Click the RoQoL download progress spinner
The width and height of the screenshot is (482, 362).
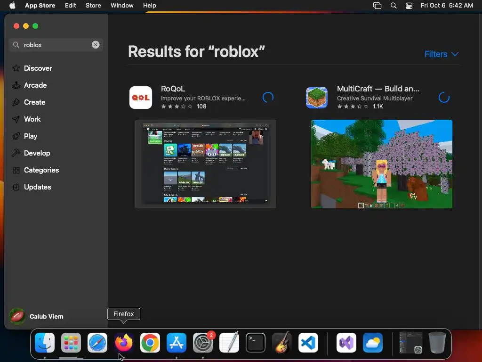click(x=268, y=98)
